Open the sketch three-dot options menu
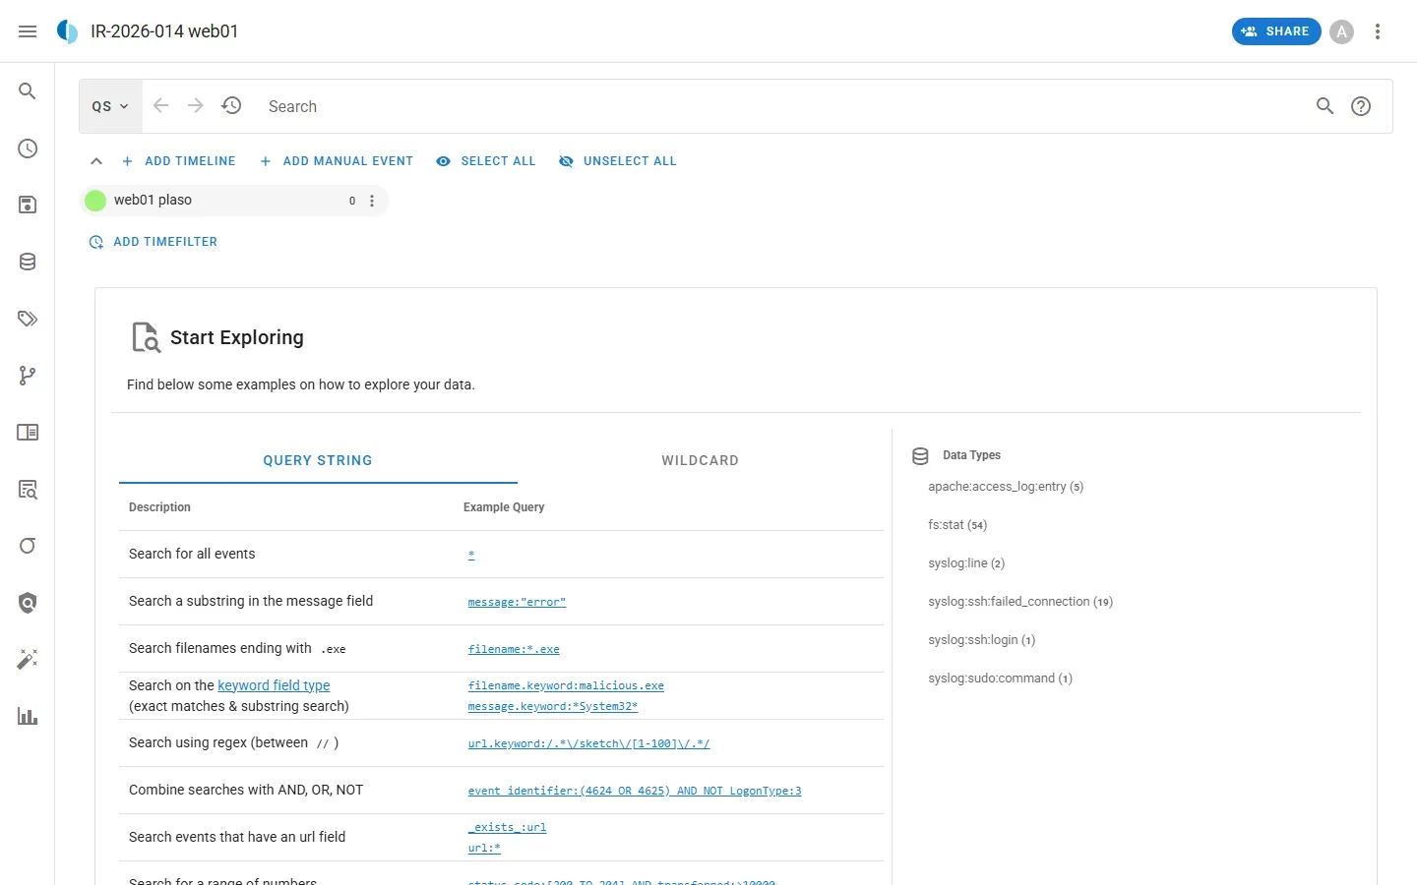This screenshot has width=1417, height=885. click(1378, 31)
